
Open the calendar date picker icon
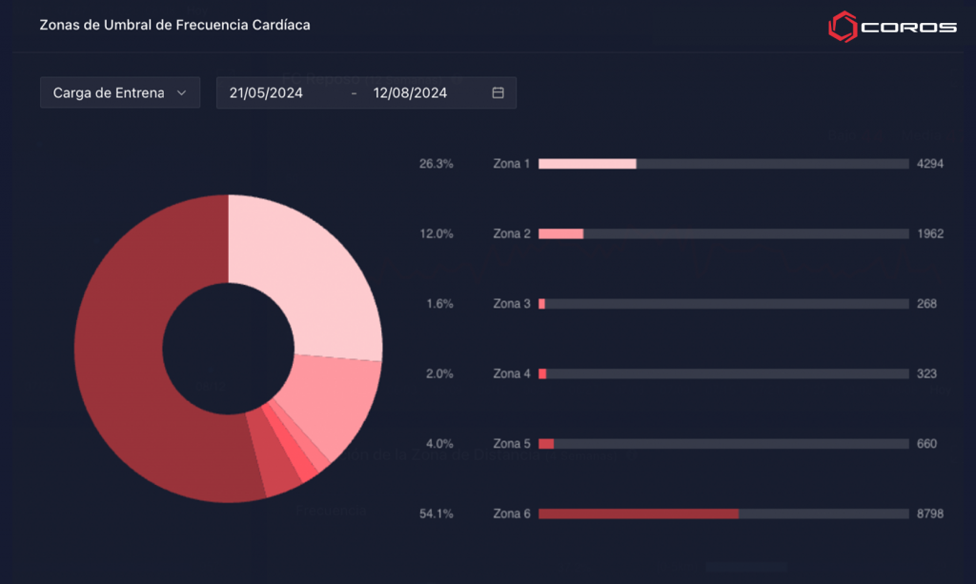point(498,93)
